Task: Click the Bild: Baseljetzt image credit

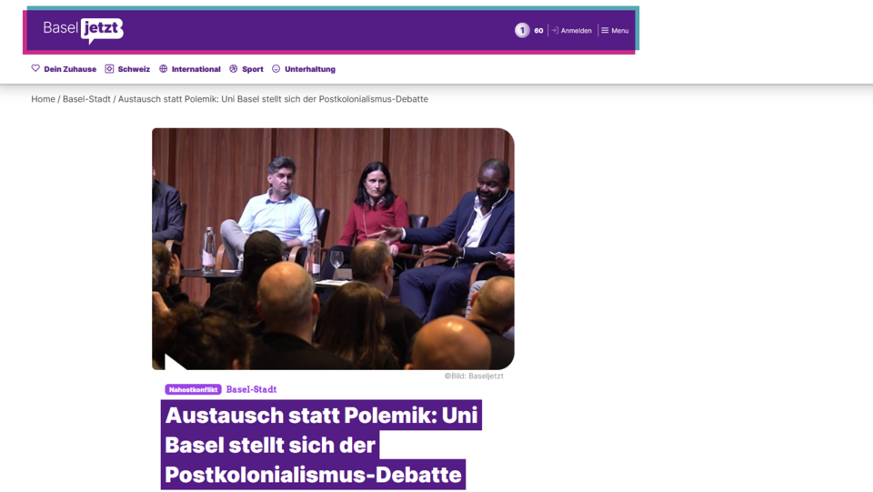Action: pyautogui.click(x=474, y=376)
